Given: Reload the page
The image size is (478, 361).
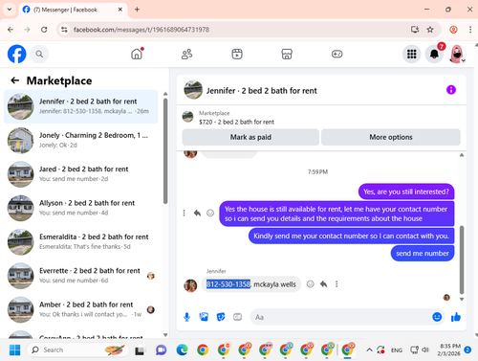Looking at the screenshot, I should (x=44, y=30).
